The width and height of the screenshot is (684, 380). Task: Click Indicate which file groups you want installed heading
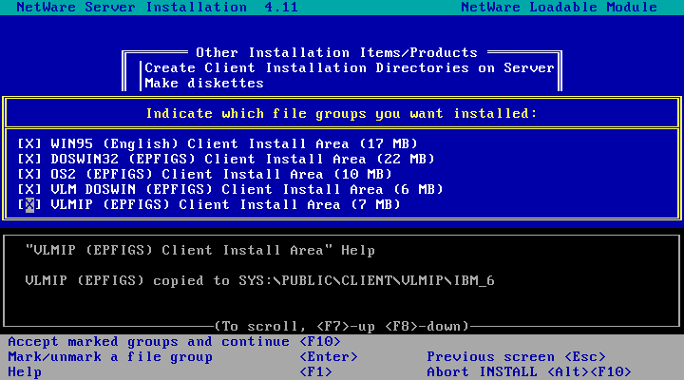tap(341, 113)
